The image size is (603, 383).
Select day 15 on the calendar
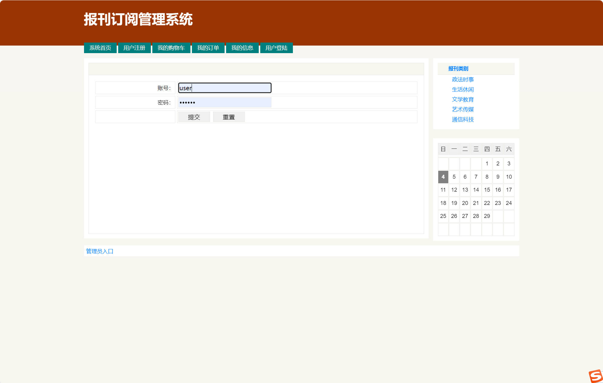click(487, 190)
